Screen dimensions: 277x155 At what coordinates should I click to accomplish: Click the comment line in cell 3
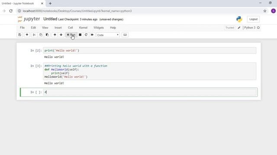pos(76,66)
